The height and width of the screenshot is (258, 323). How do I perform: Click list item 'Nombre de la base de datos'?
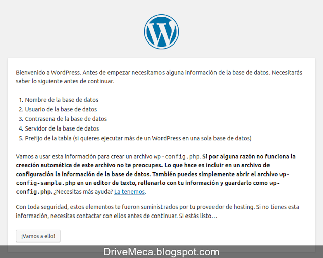pyautogui.click(x=62, y=100)
